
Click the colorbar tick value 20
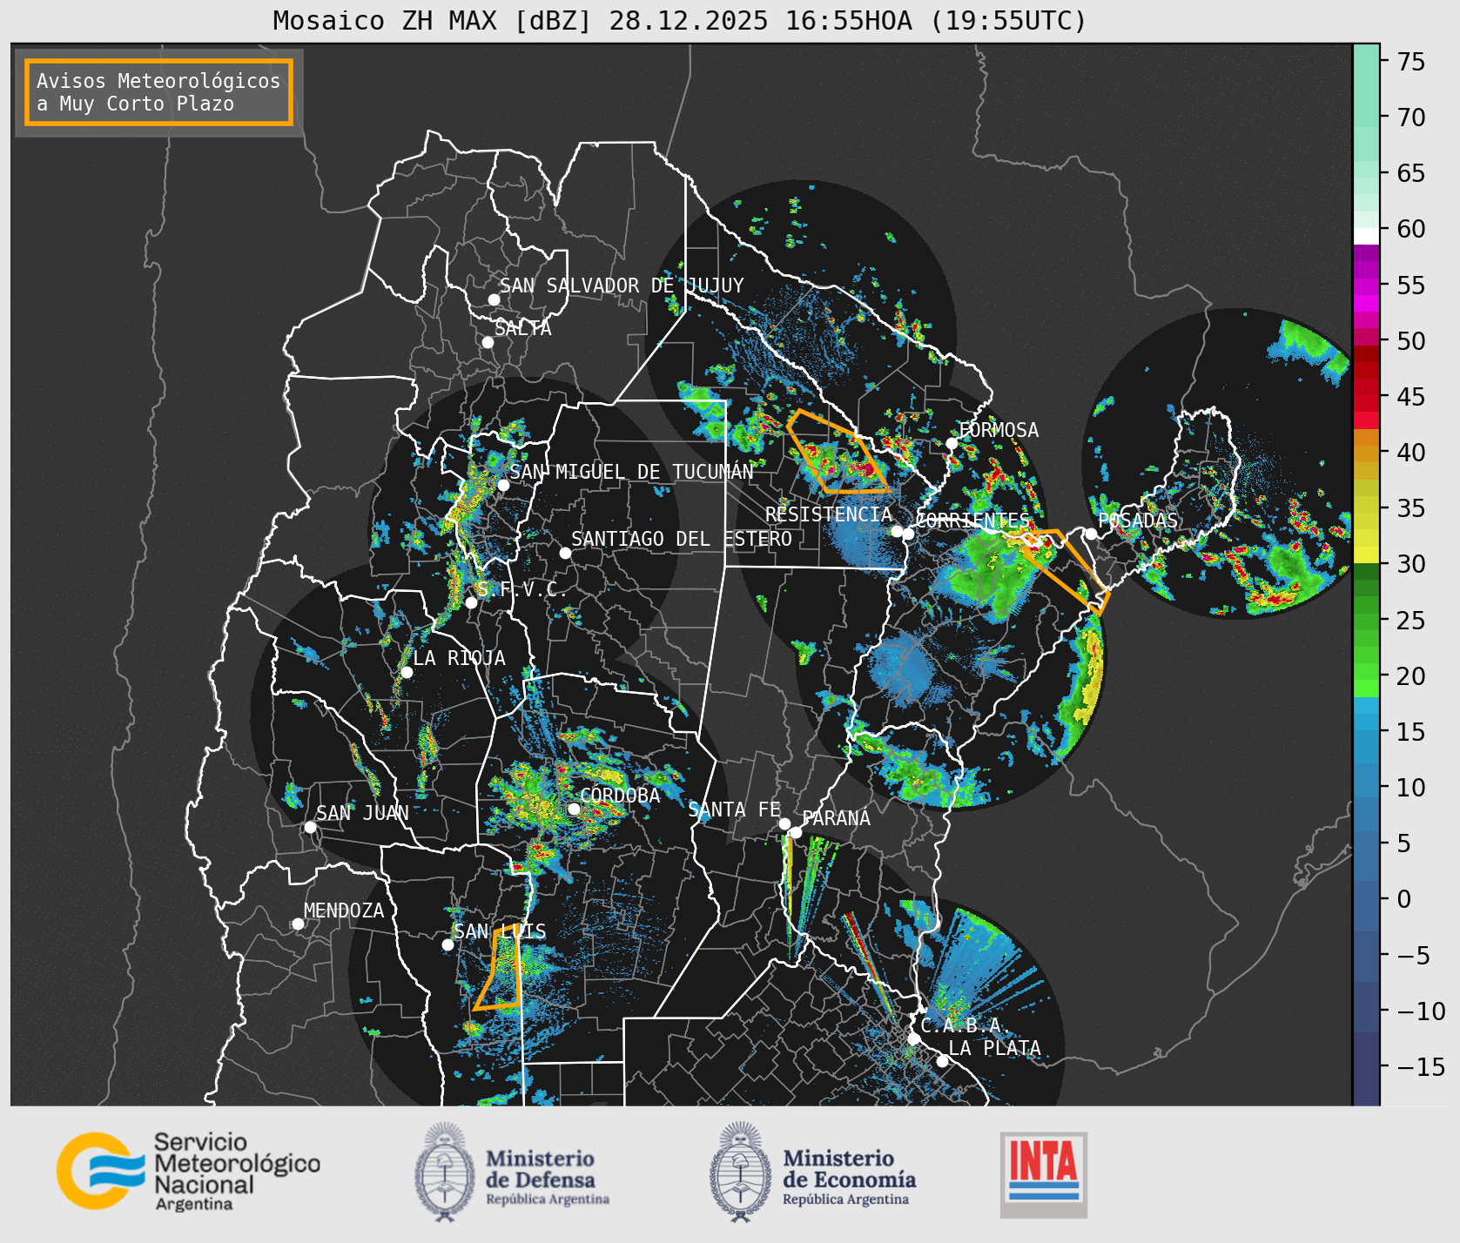point(1411,676)
